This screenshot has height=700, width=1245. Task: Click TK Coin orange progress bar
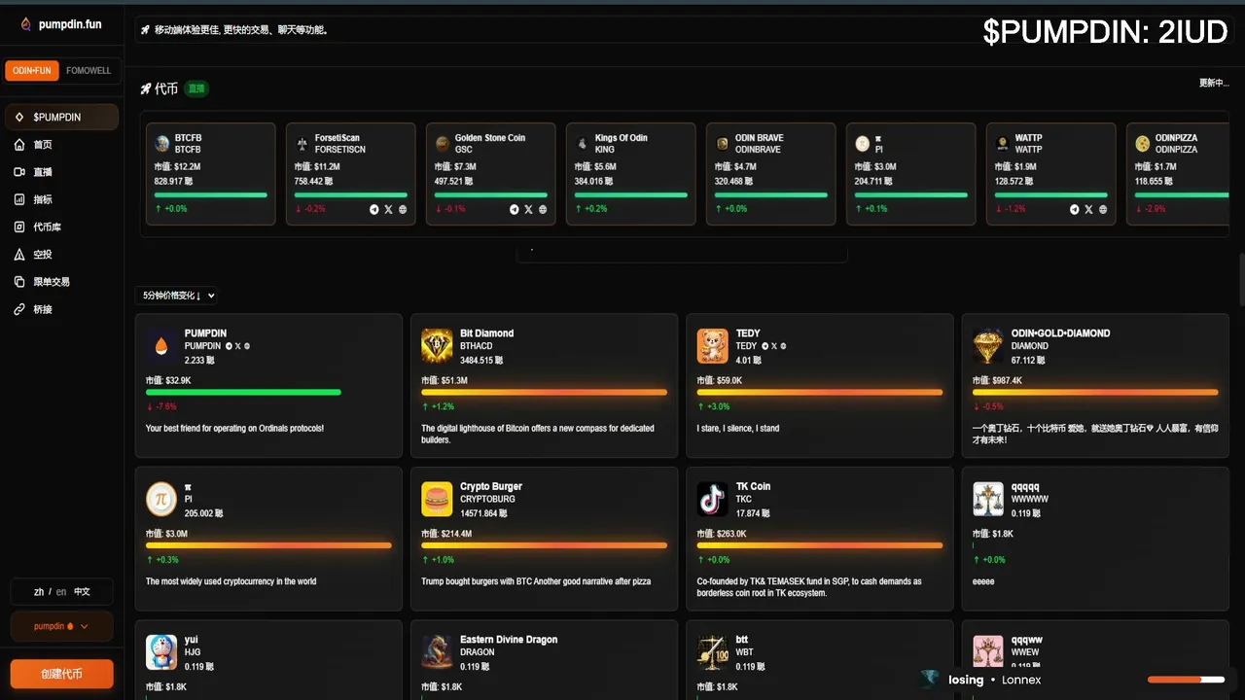(x=820, y=545)
